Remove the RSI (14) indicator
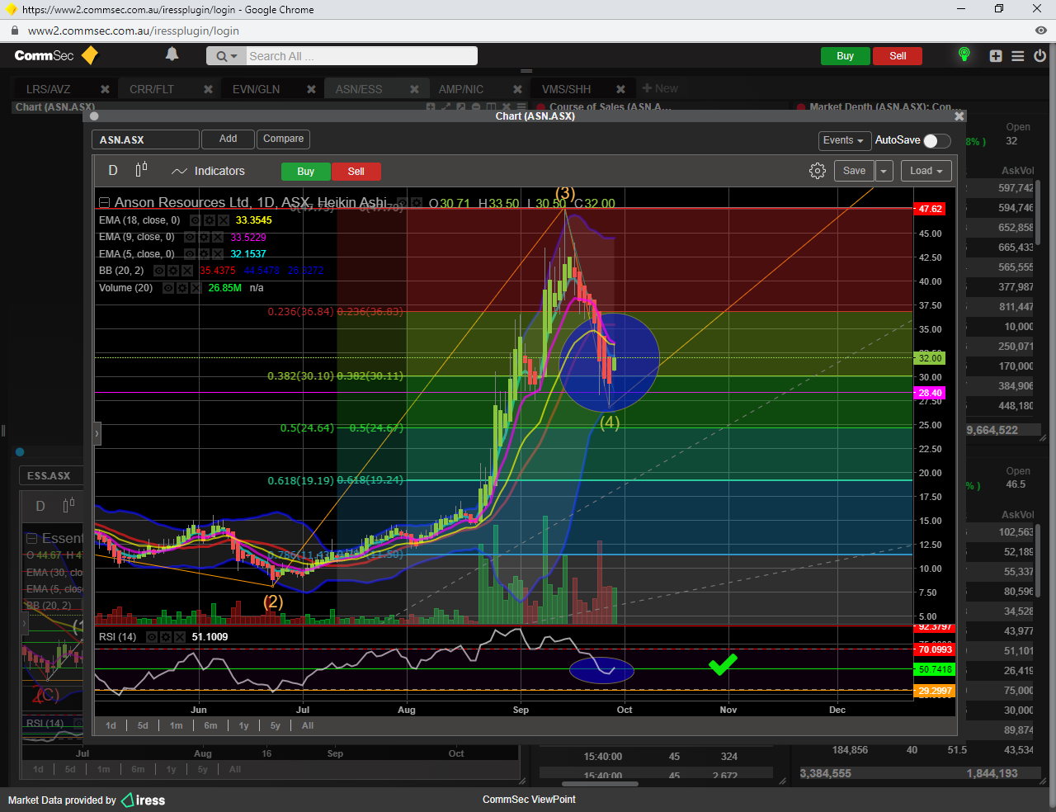The width and height of the screenshot is (1056, 812). tap(179, 637)
